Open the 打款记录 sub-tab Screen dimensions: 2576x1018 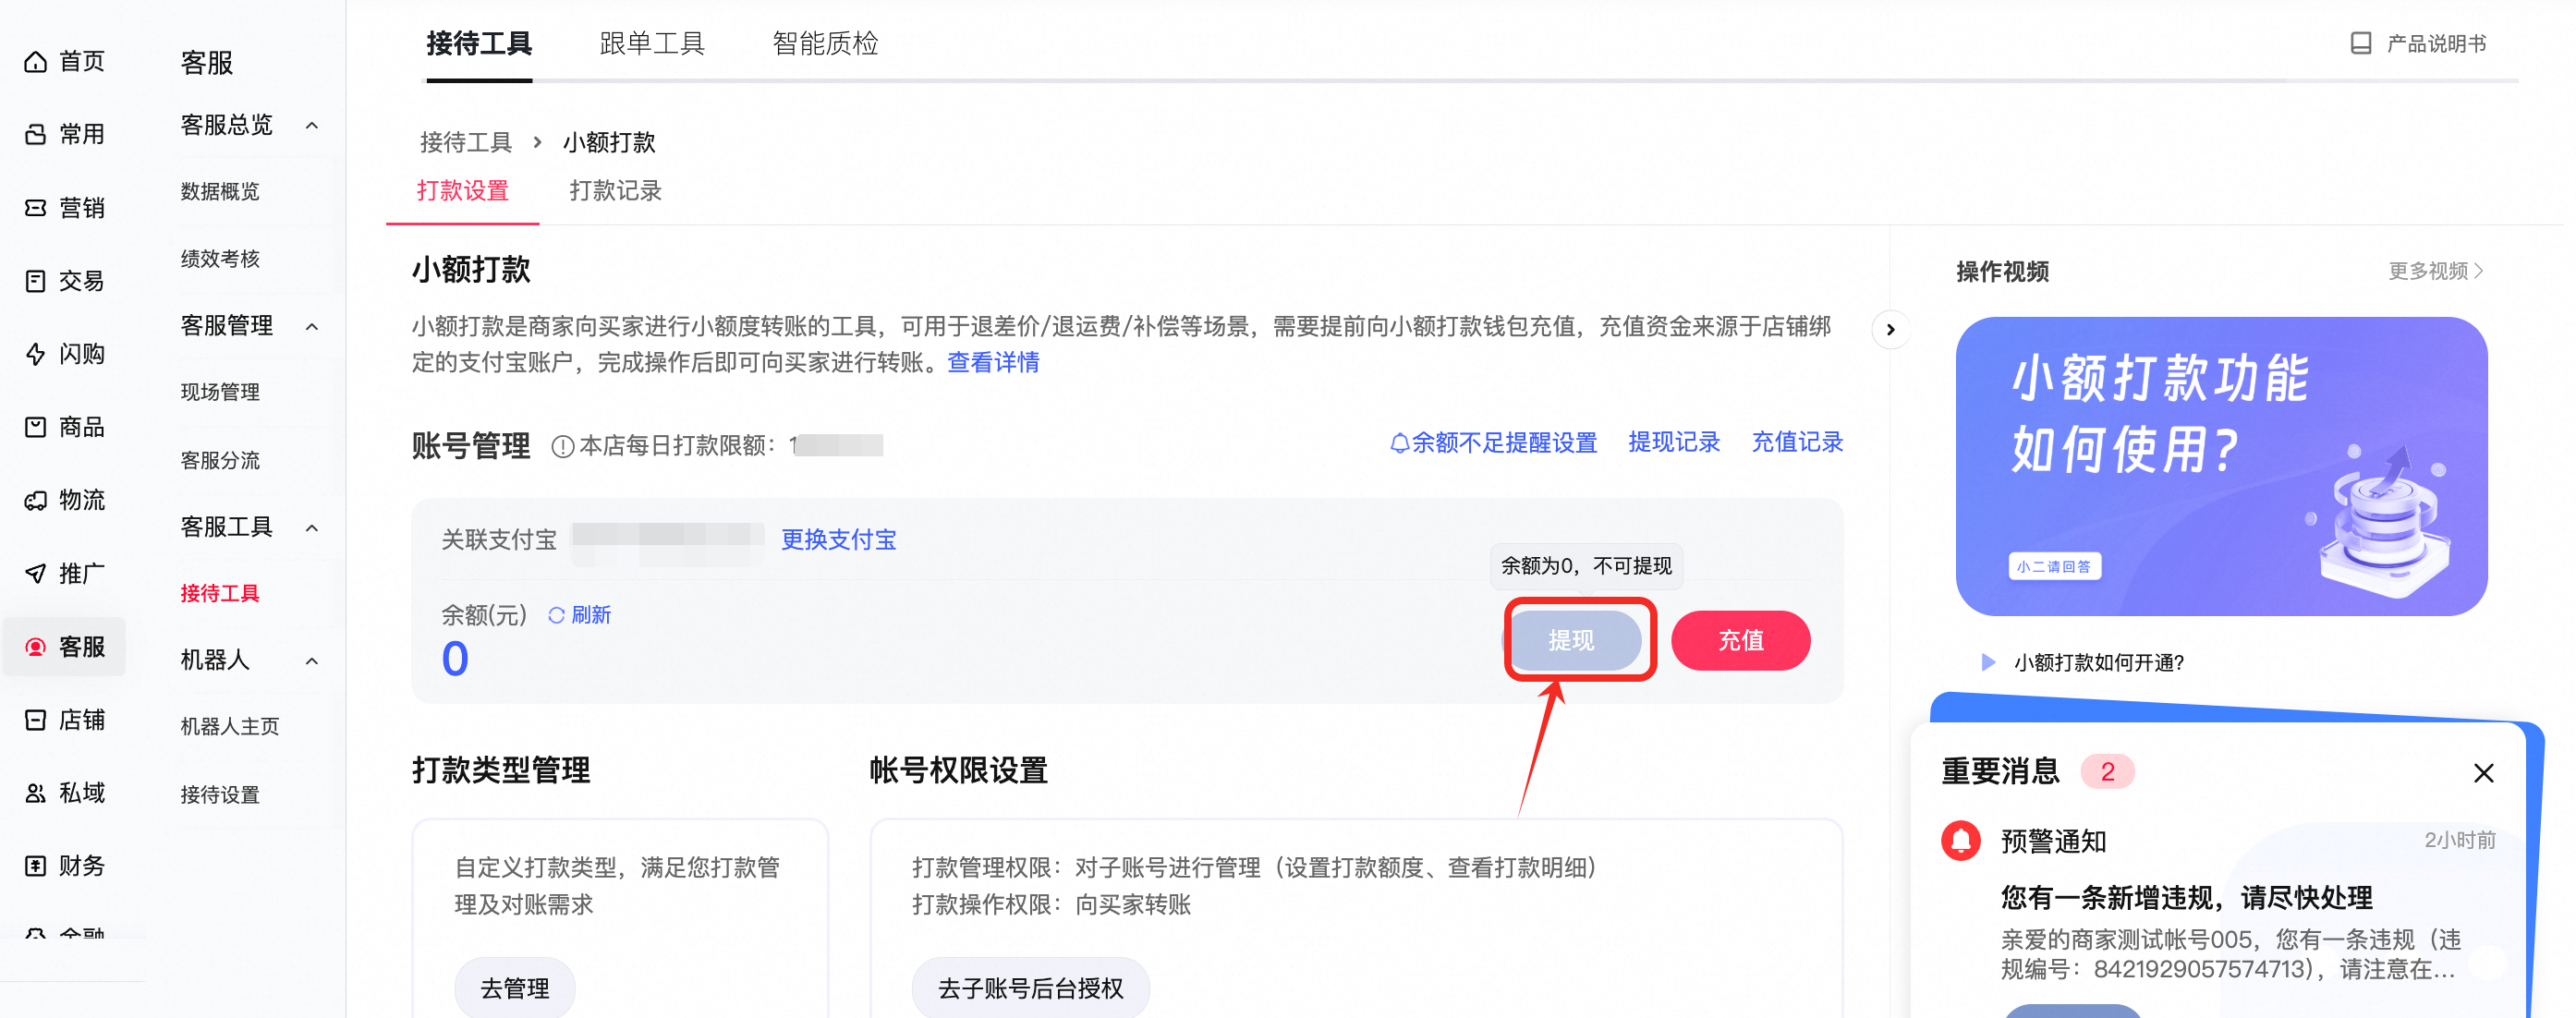click(x=616, y=191)
